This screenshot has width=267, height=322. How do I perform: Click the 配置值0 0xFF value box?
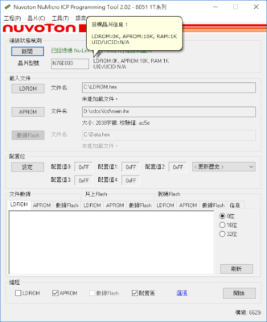tap(84, 167)
